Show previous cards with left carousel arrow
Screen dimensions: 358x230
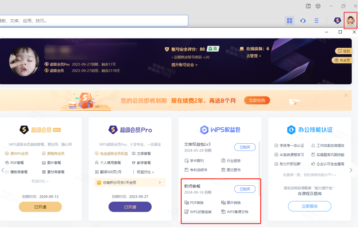point(3,170)
